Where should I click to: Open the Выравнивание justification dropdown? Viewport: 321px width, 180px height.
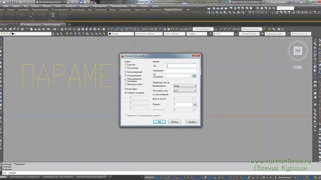point(185,86)
